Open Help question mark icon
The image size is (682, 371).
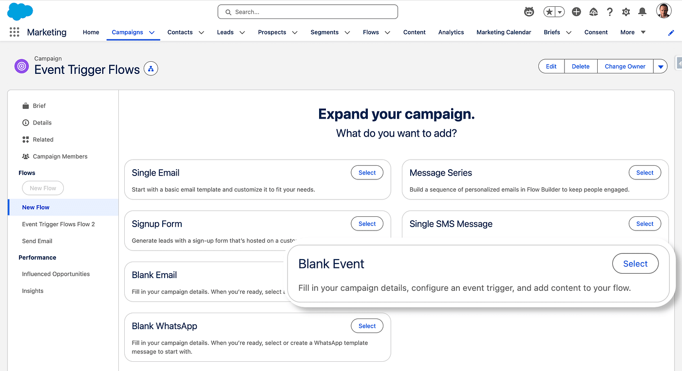click(x=609, y=12)
